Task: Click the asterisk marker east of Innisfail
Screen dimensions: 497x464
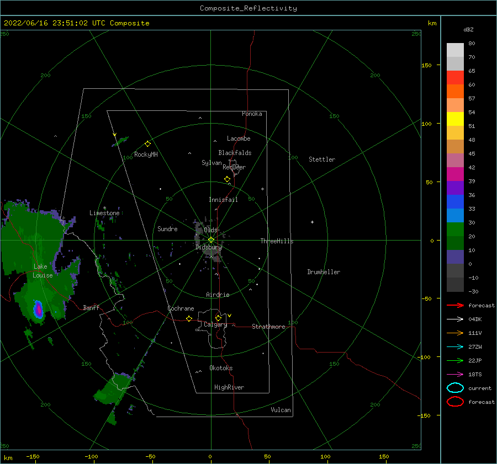Action: point(262,189)
